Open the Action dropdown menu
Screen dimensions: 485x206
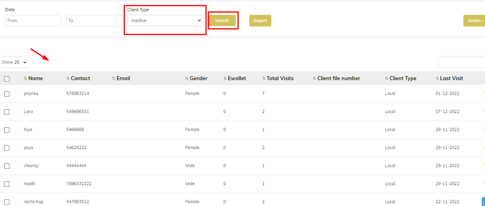point(475,20)
